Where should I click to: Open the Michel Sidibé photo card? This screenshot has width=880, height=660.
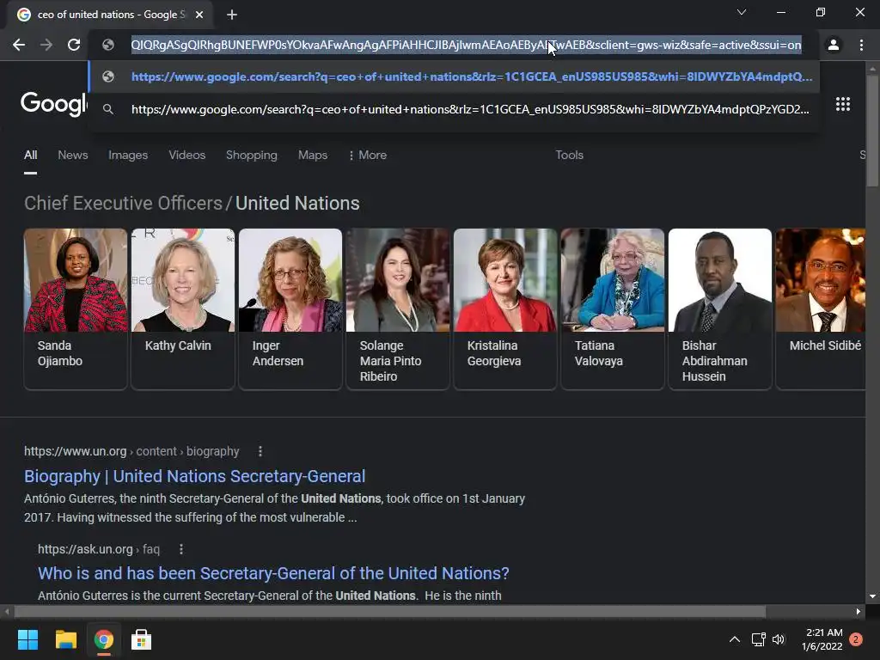[x=821, y=309]
